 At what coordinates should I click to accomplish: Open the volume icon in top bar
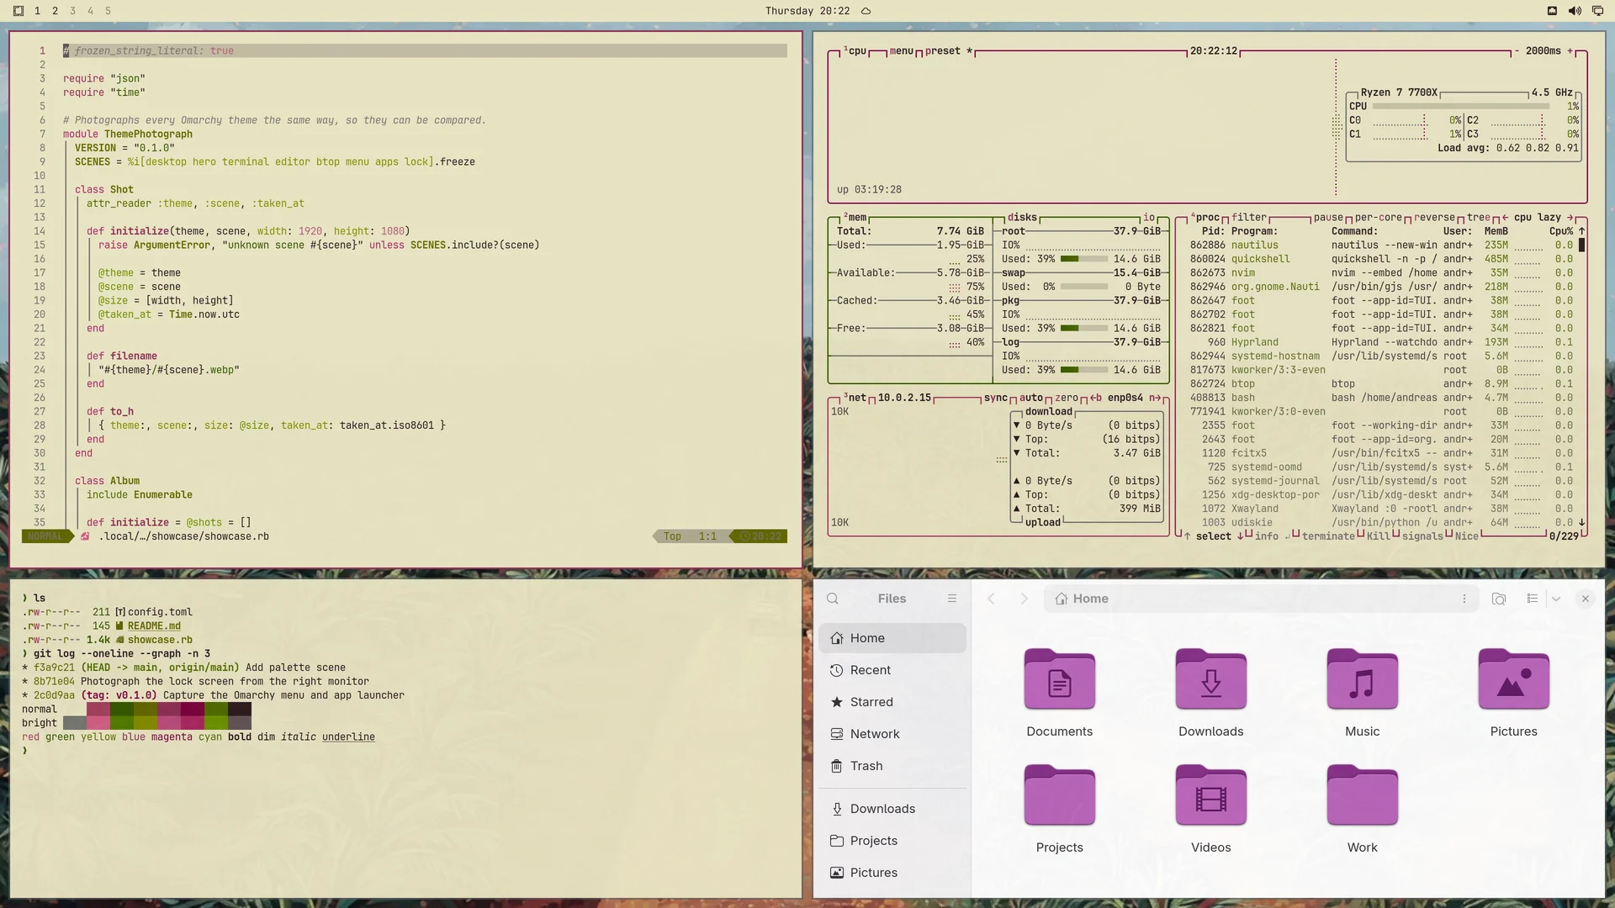(1575, 11)
